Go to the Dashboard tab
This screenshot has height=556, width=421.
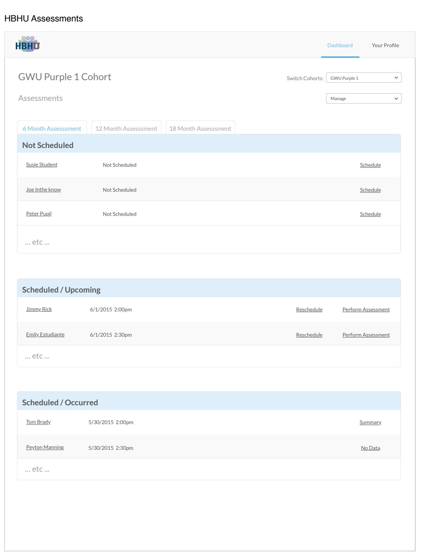click(339, 45)
